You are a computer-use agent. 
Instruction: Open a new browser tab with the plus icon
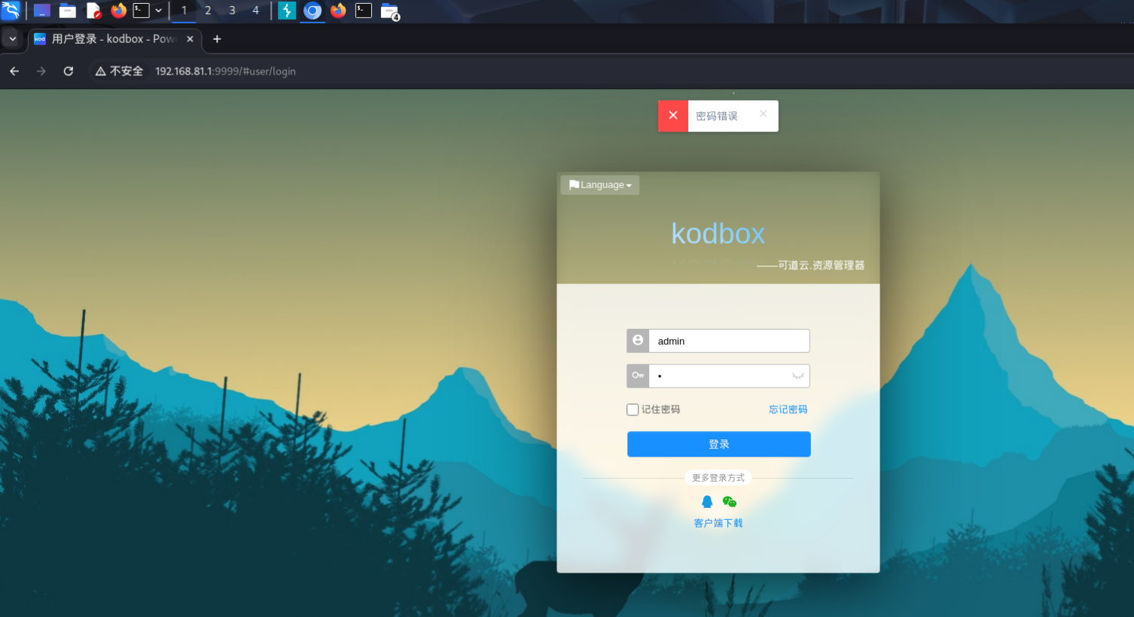pos(217,39)
